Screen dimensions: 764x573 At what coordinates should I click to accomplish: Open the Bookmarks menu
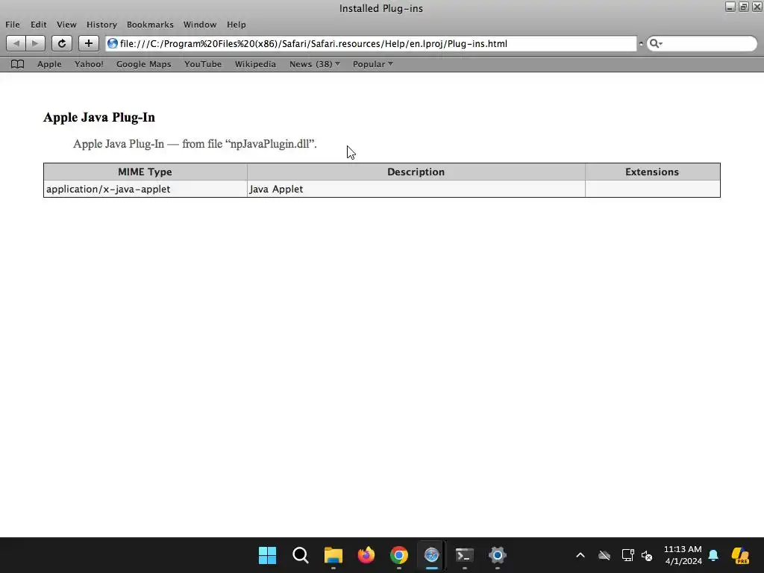click(150, 25)
